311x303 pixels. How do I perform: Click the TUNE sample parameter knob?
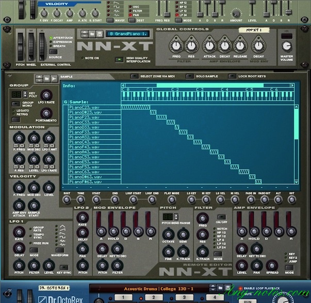(x=80, y=200)
